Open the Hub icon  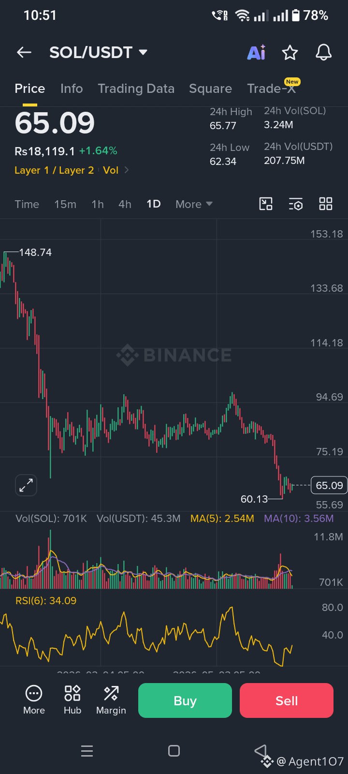point(72,700)
